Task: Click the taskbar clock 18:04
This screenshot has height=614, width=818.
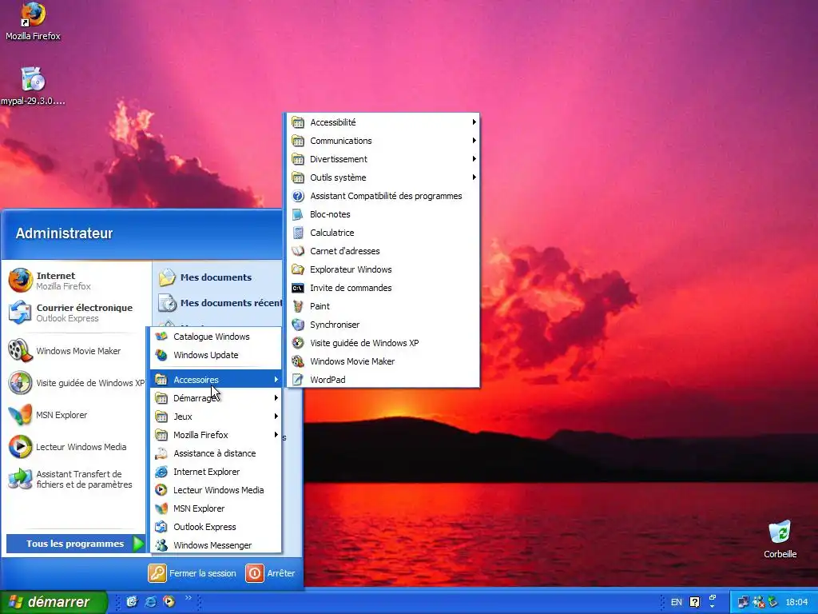Action: click(796, 602)
